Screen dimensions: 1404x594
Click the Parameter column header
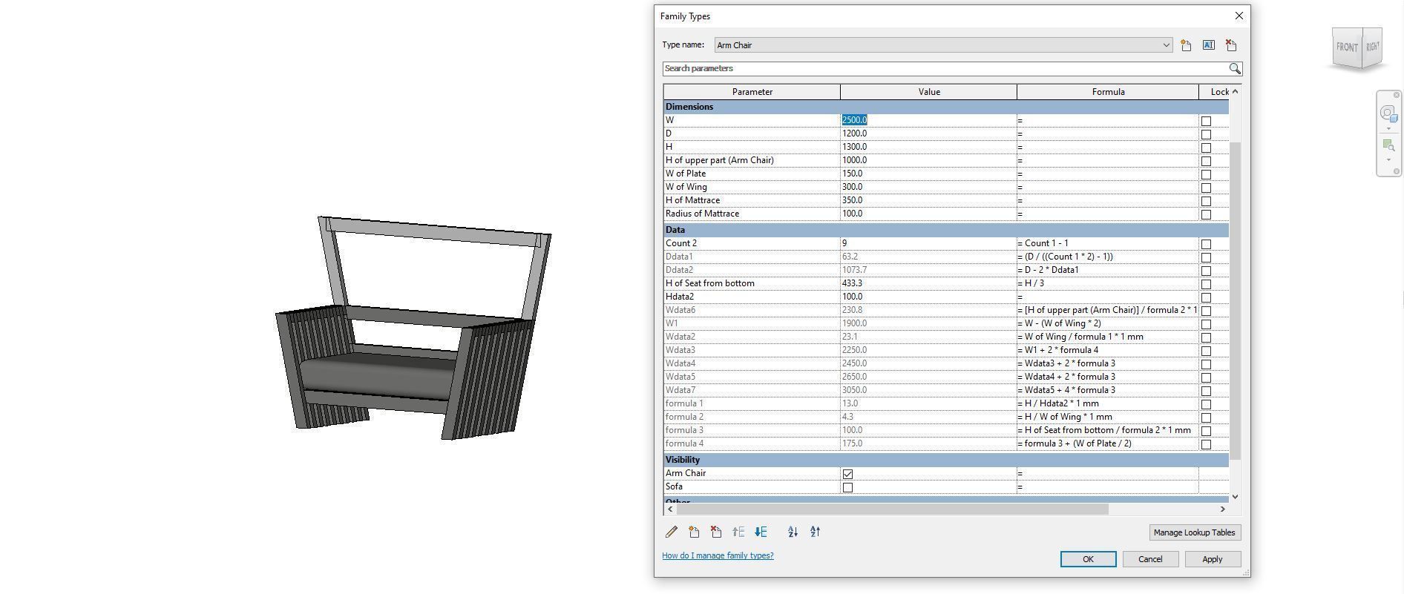pyautogui.click(x=752, y=92)
